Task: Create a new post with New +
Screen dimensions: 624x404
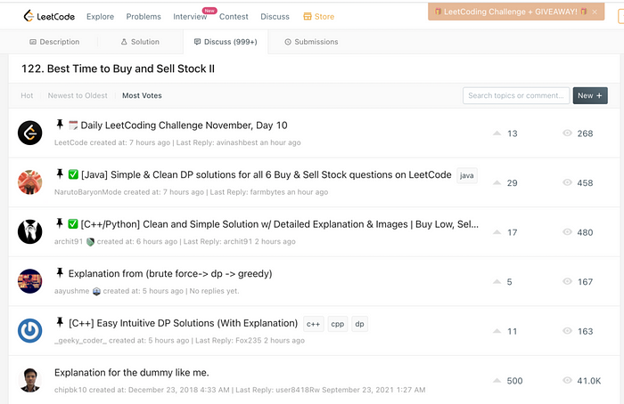Action: tap(590, 95)
